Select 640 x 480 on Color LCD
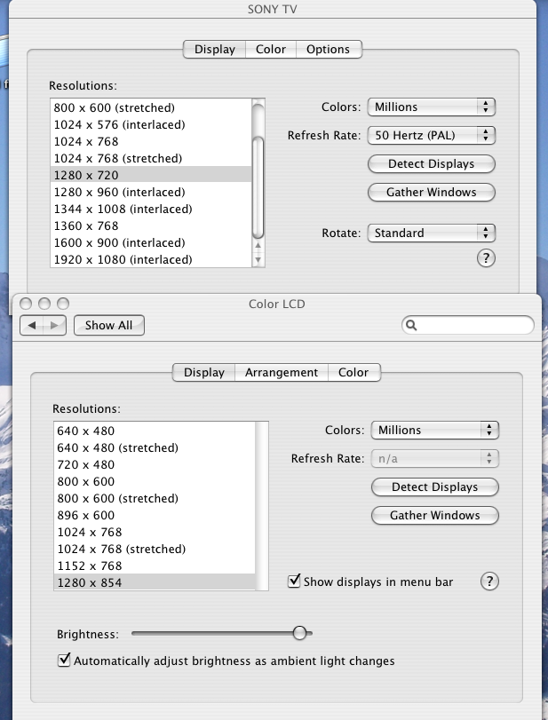This screenshot has height=720, width=548. (x=155, y=431)
